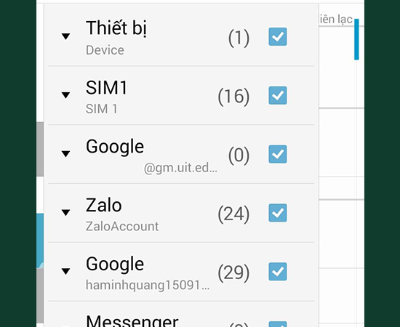The height and width of the screenshot is (327, 400).
Task: Select the Zalo account label
Action: pyautogui.click(x=103, y=205)
